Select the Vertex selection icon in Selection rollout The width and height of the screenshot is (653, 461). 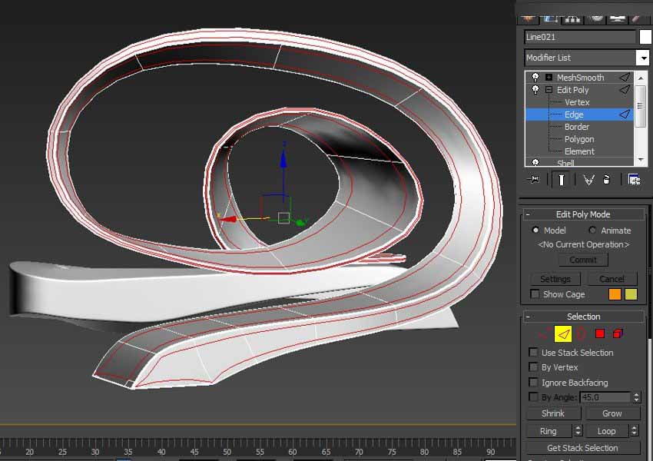pos(545,333)
